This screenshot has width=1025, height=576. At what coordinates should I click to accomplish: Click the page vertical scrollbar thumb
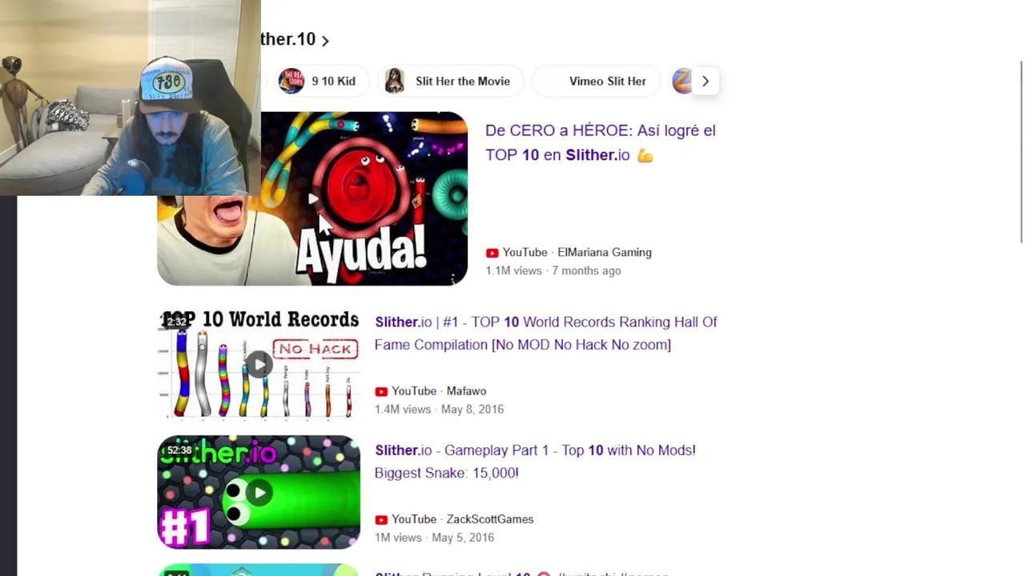coord(1021,152)
